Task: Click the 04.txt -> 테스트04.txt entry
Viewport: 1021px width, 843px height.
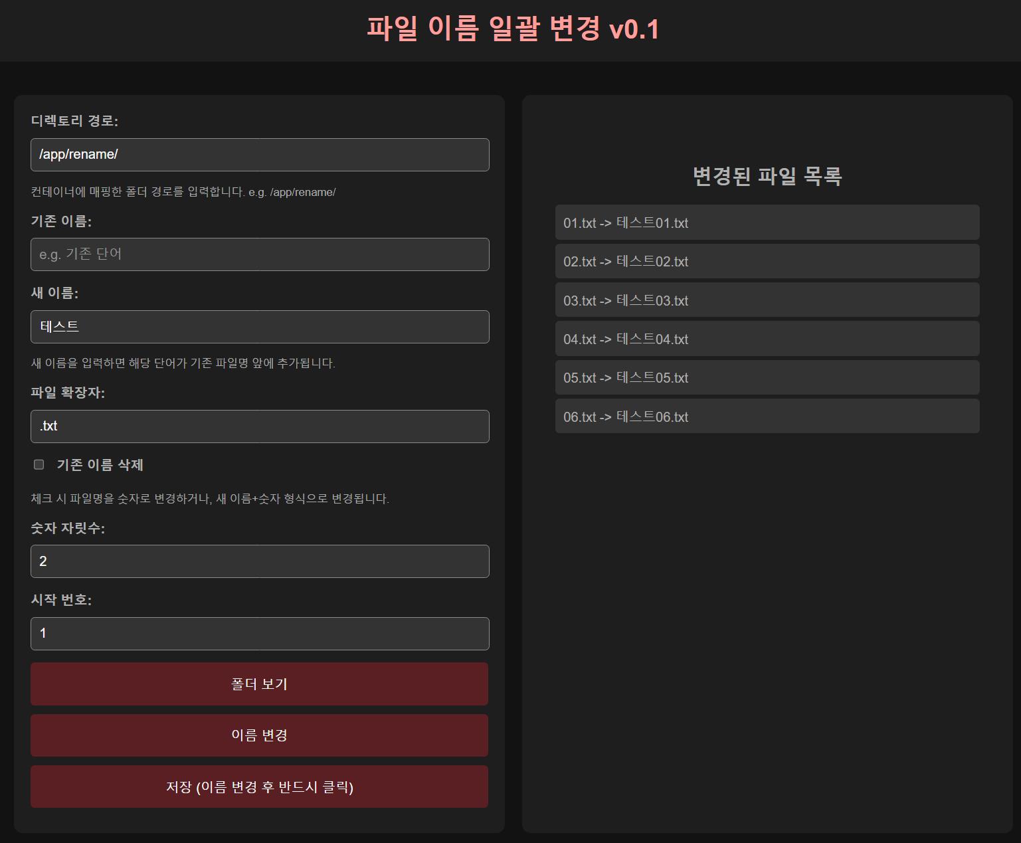Action: [767, 339]
